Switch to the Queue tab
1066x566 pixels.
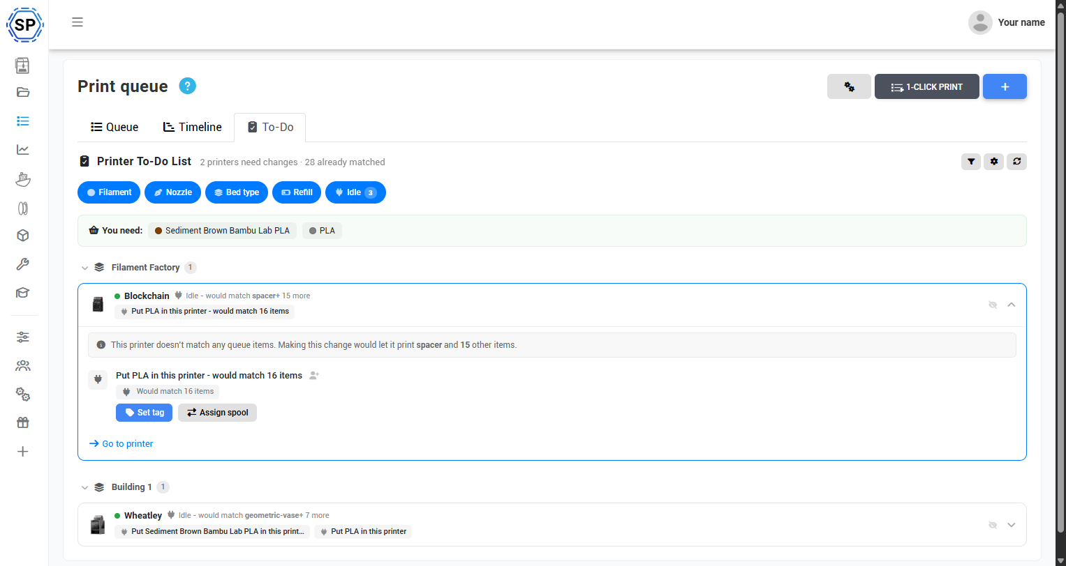coord(114,127)
